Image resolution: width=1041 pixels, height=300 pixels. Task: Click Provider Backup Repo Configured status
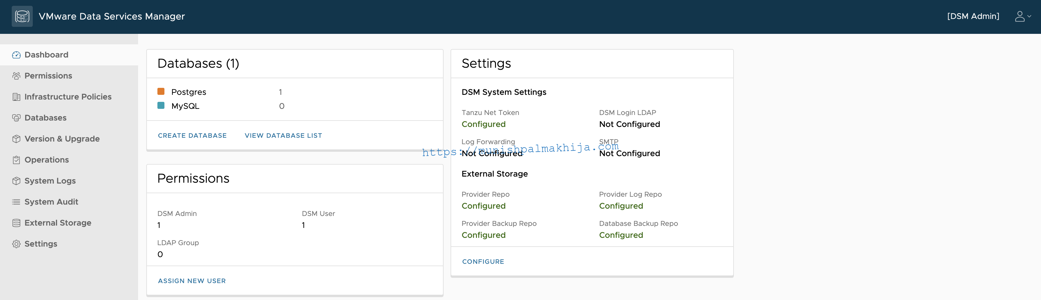(483, 235)
